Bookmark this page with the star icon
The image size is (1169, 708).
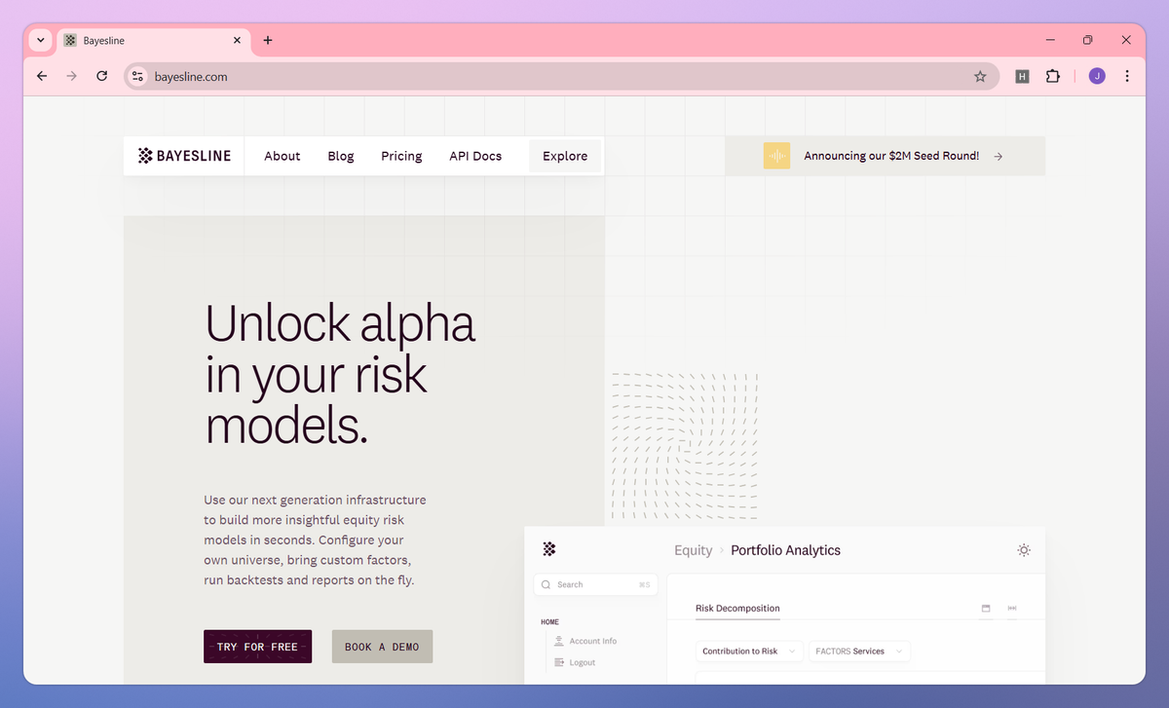point(980,76)
